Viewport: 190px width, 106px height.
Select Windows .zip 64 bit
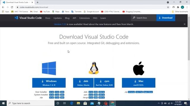[51, 97]
